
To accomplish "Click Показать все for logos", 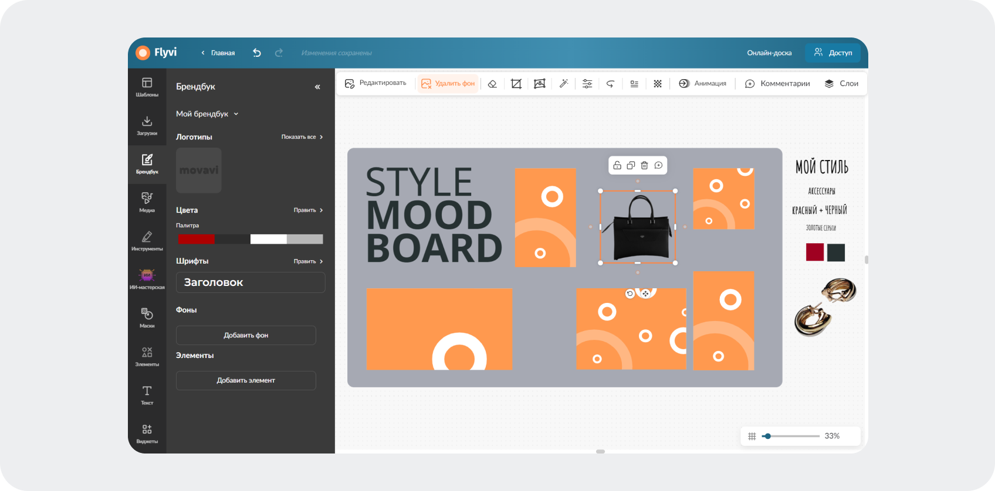I will (x=302, y=137).
